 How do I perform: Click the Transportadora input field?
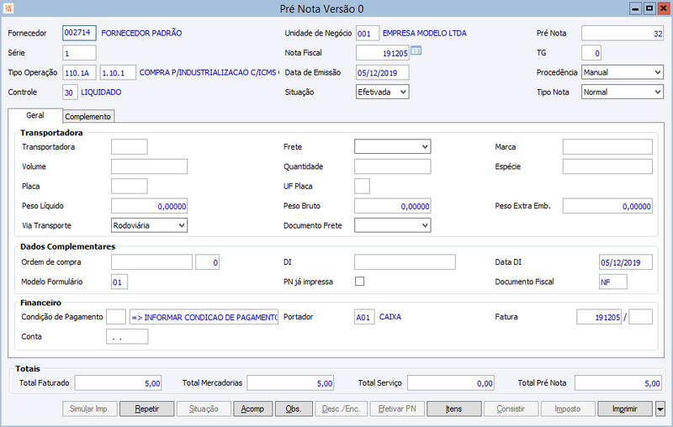pos(130,146)
